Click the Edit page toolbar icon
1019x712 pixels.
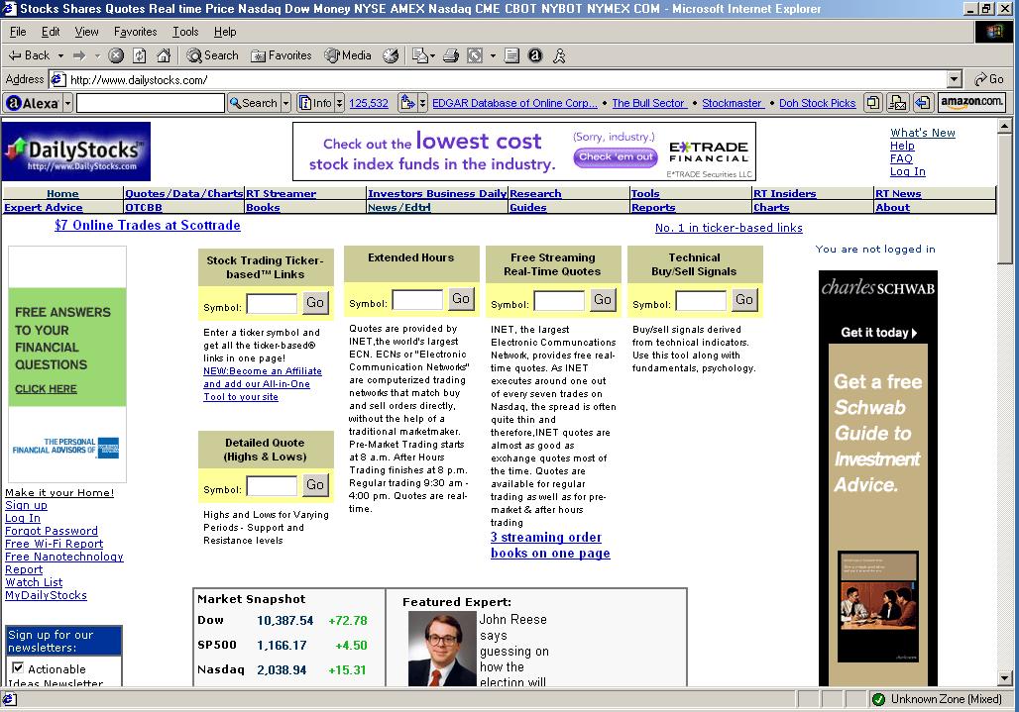pyautogui.click(x=475, y=55)
